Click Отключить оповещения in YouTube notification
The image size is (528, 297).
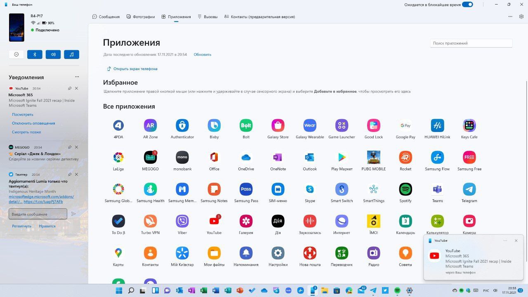(x=33, y=123)
